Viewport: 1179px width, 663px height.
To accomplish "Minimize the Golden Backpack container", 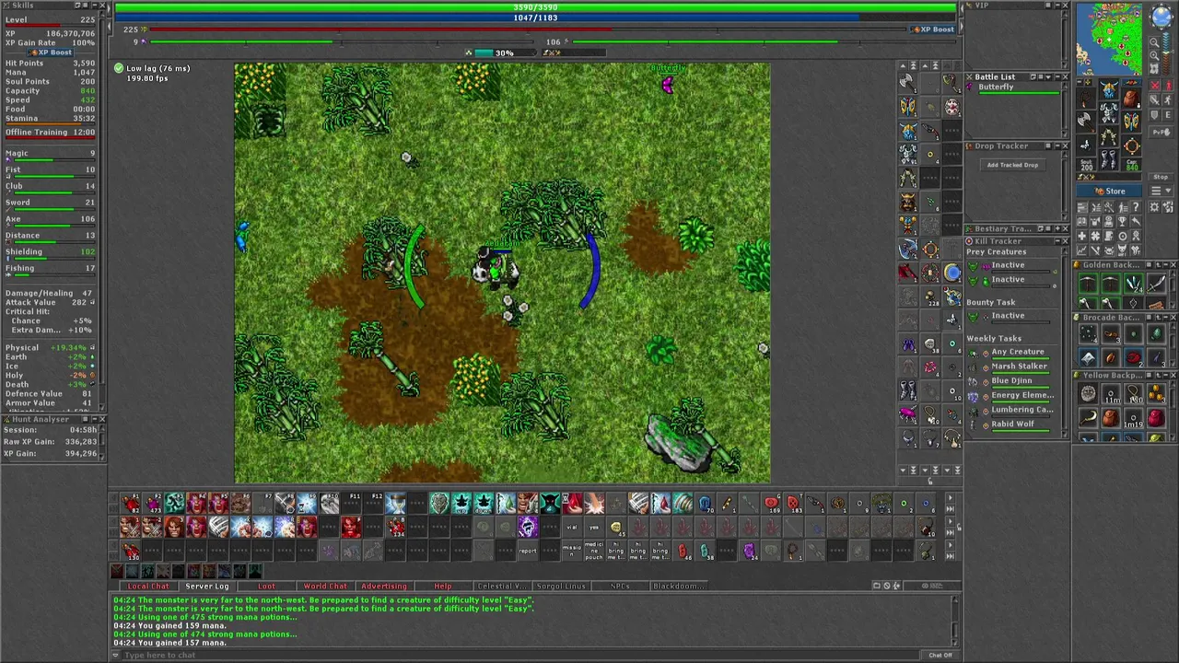I will 1166,265.
